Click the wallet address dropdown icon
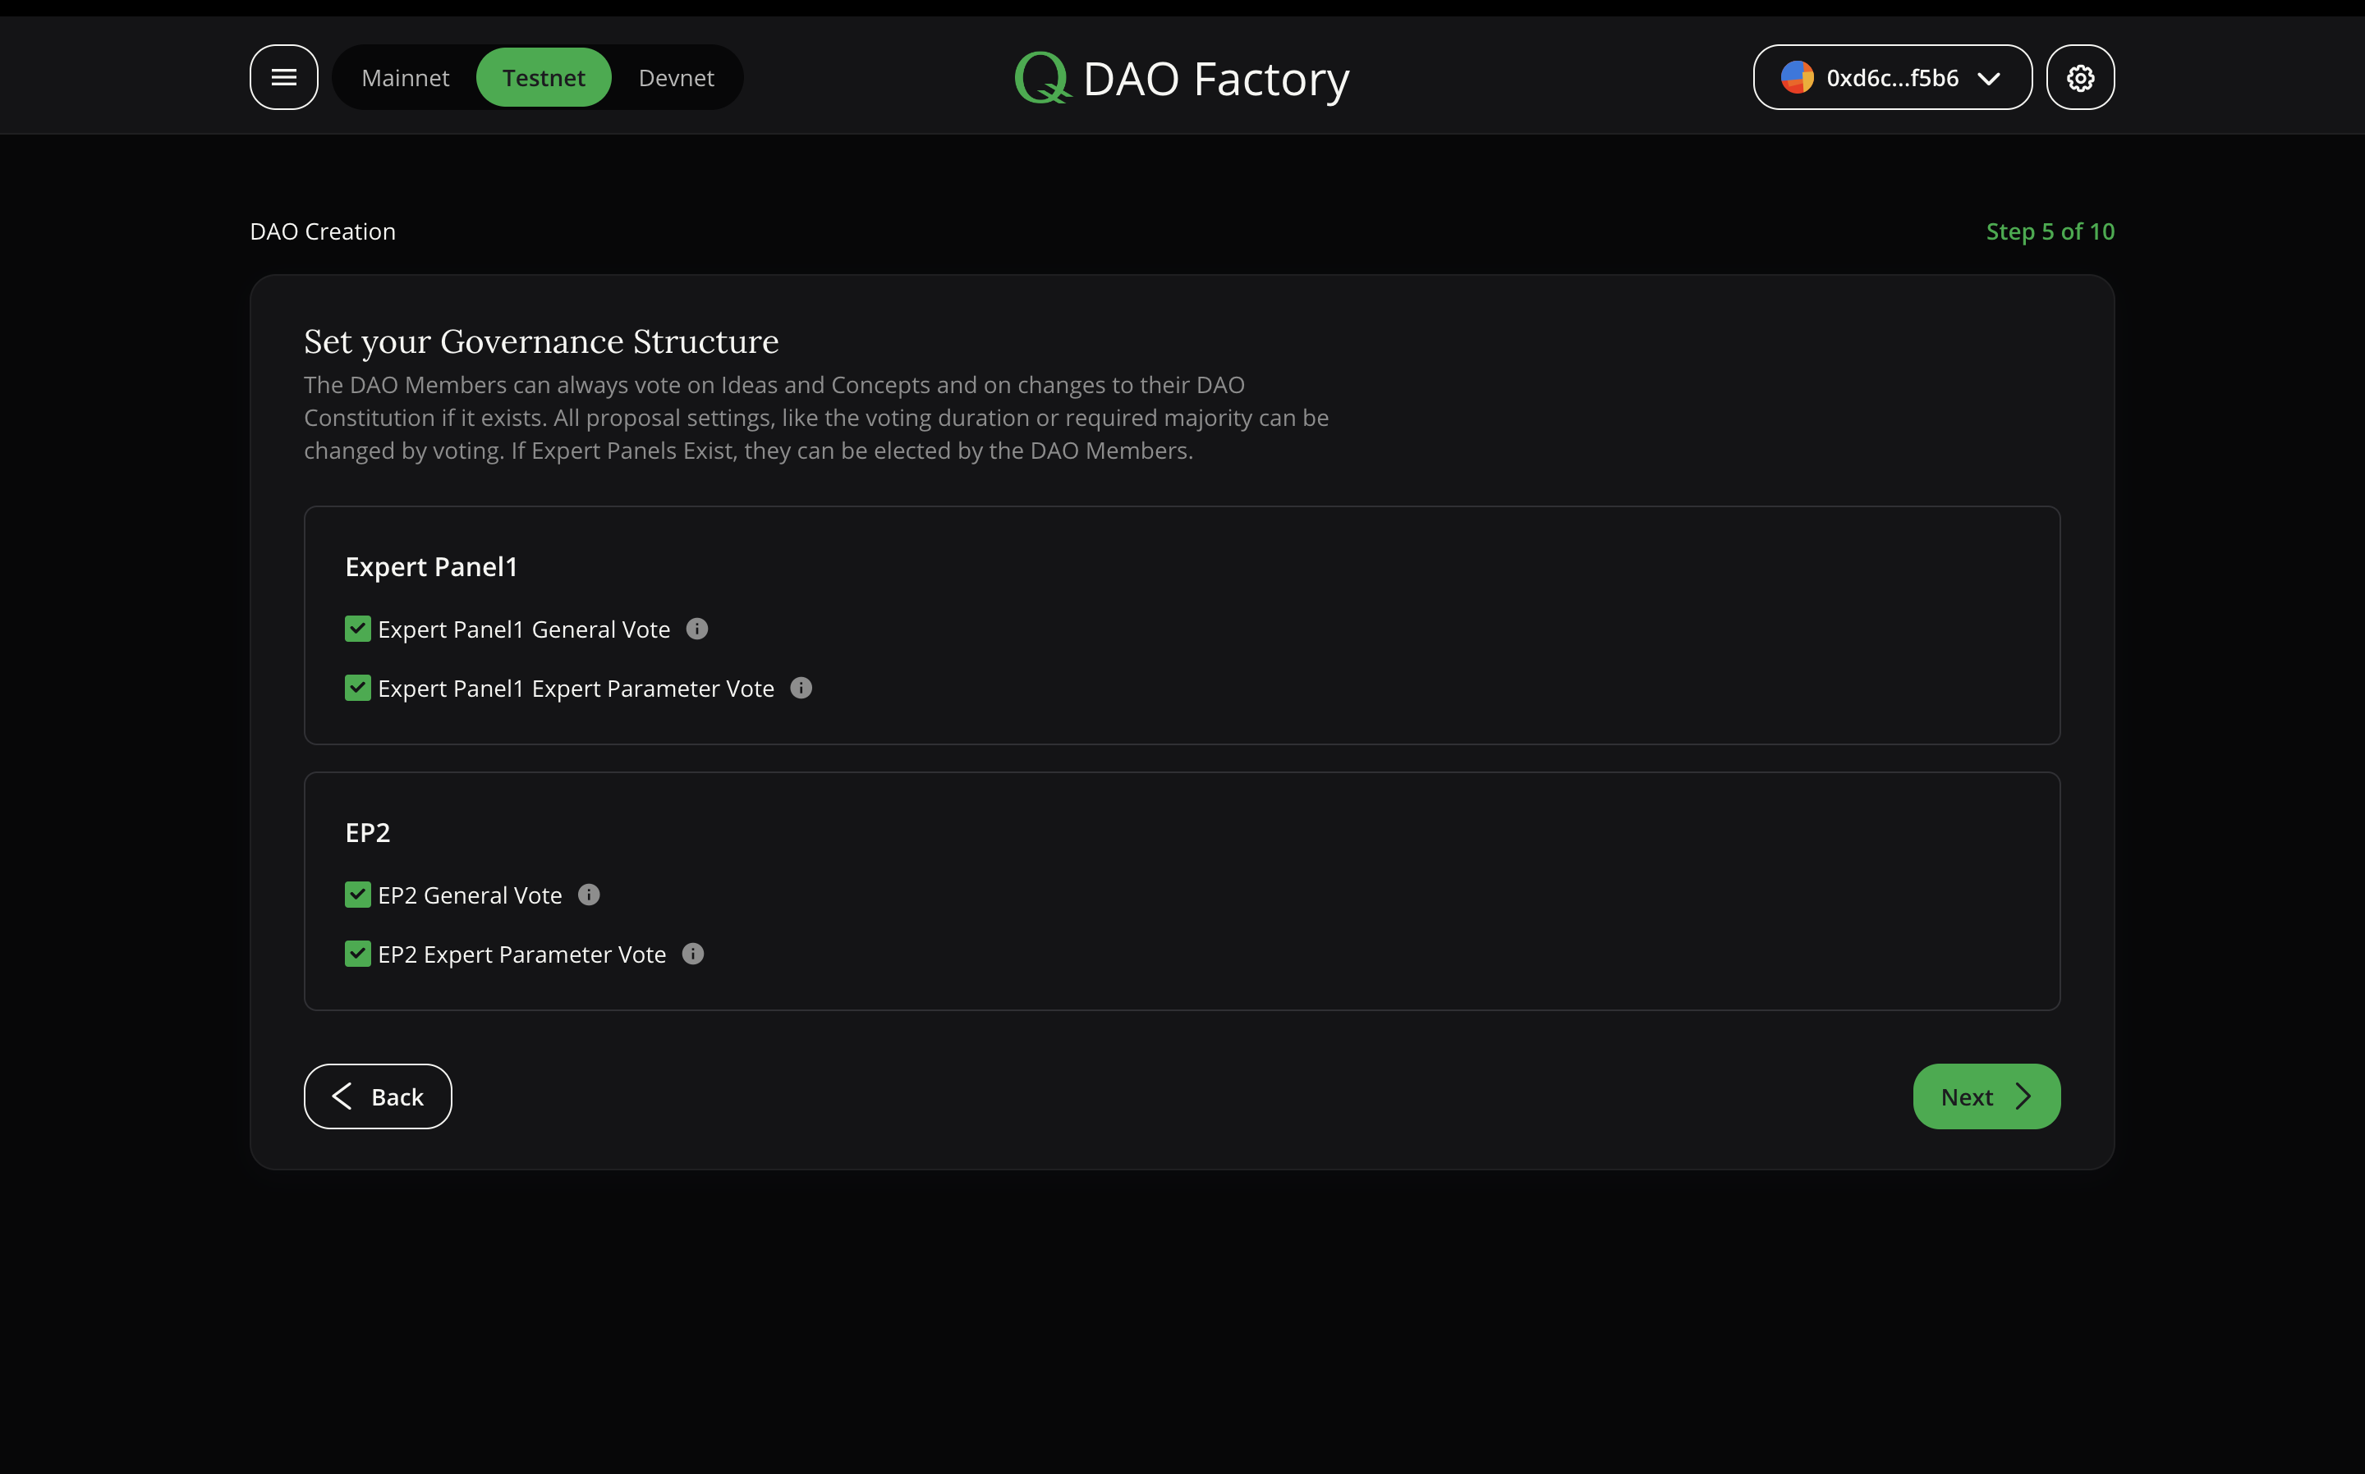 pos(1991,76)
